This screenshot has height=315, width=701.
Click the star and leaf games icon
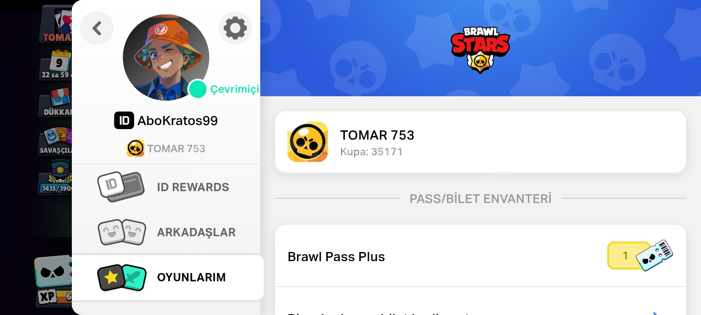[121, 277]
